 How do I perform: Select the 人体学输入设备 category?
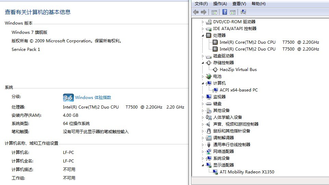point(227,117)
